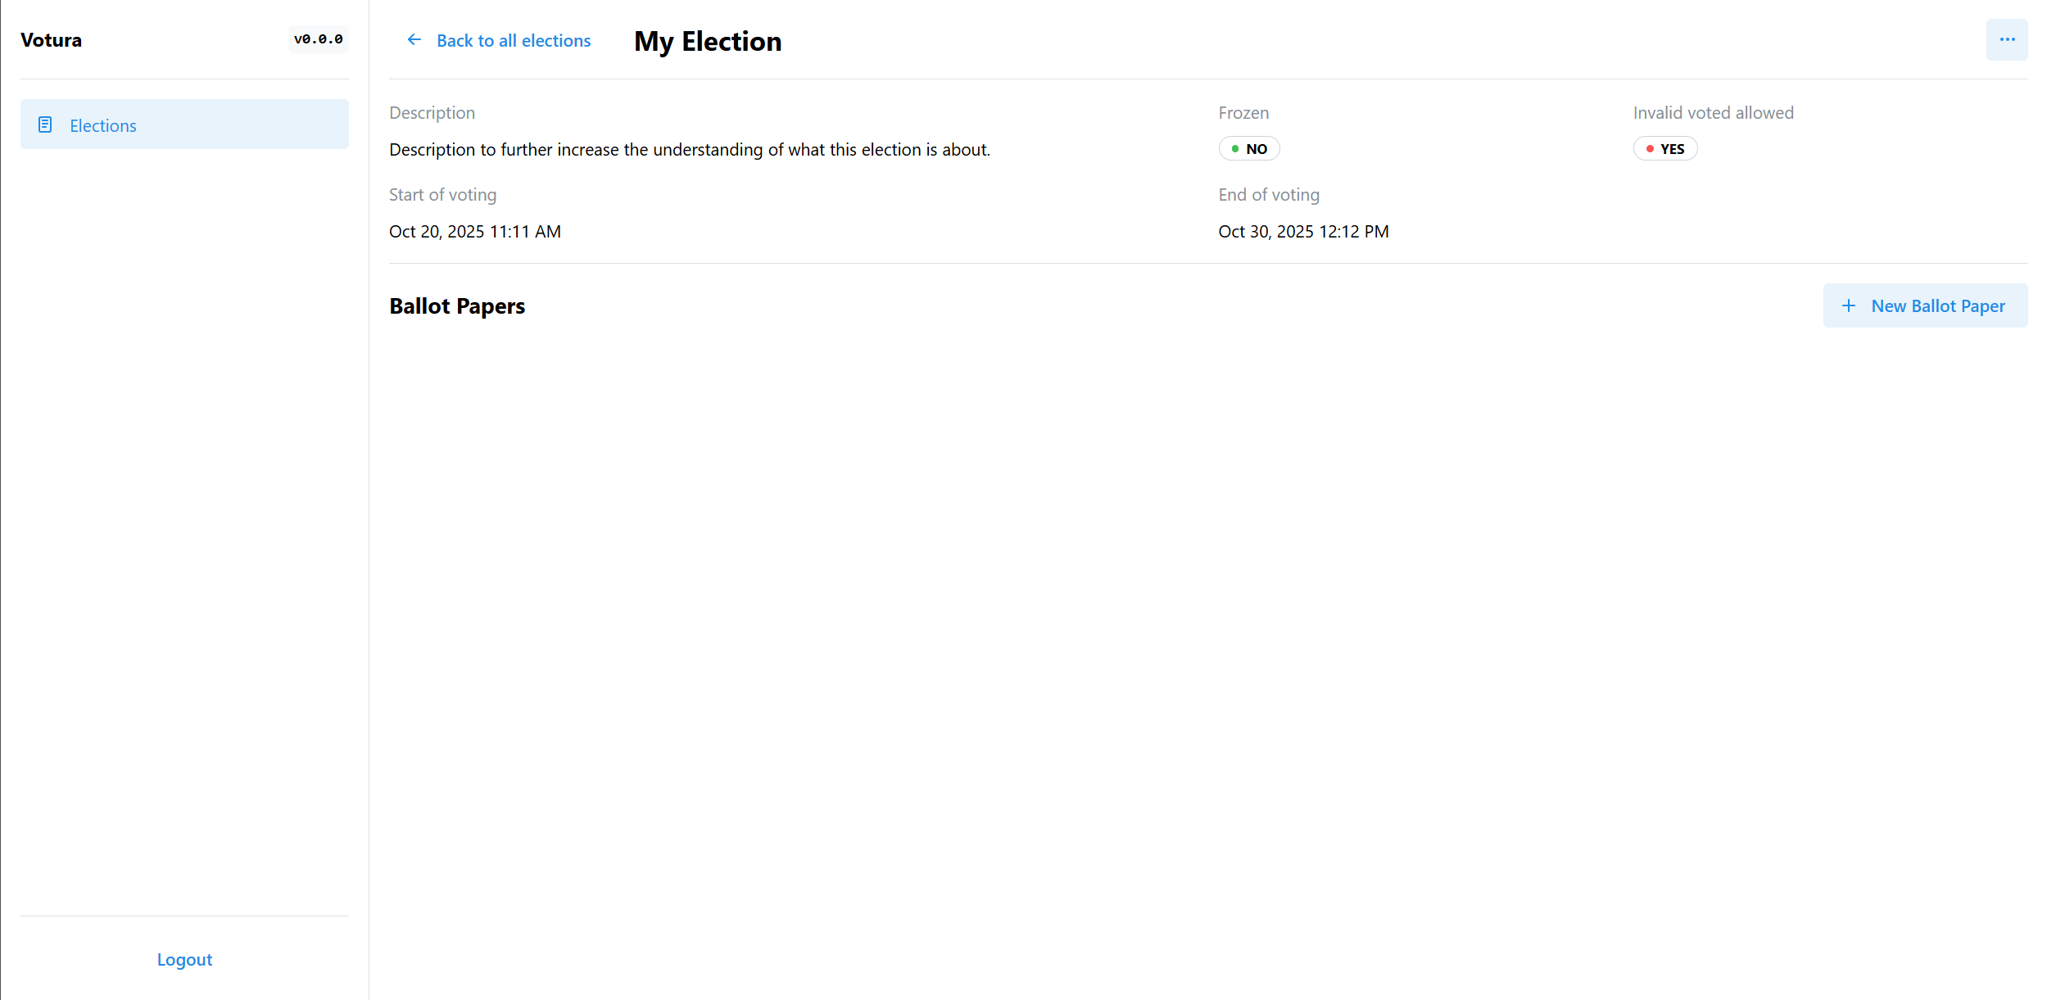The height and width of the screenshot is (1000, 2047).
Task: Click the Elections document icon in sidebar
Action: [x=45, y=124]
